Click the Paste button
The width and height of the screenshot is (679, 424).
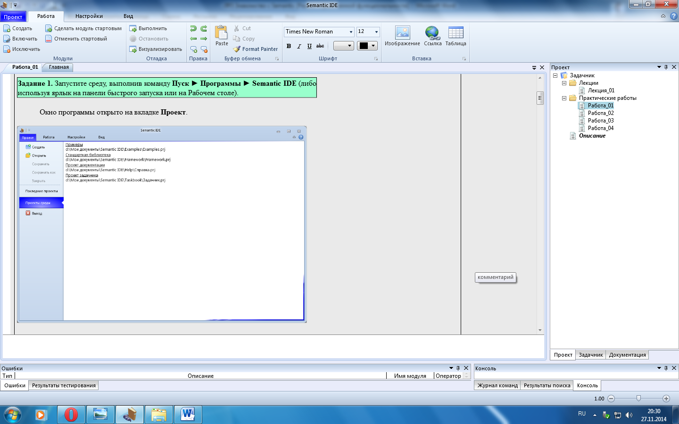click(x=222, y=36)
